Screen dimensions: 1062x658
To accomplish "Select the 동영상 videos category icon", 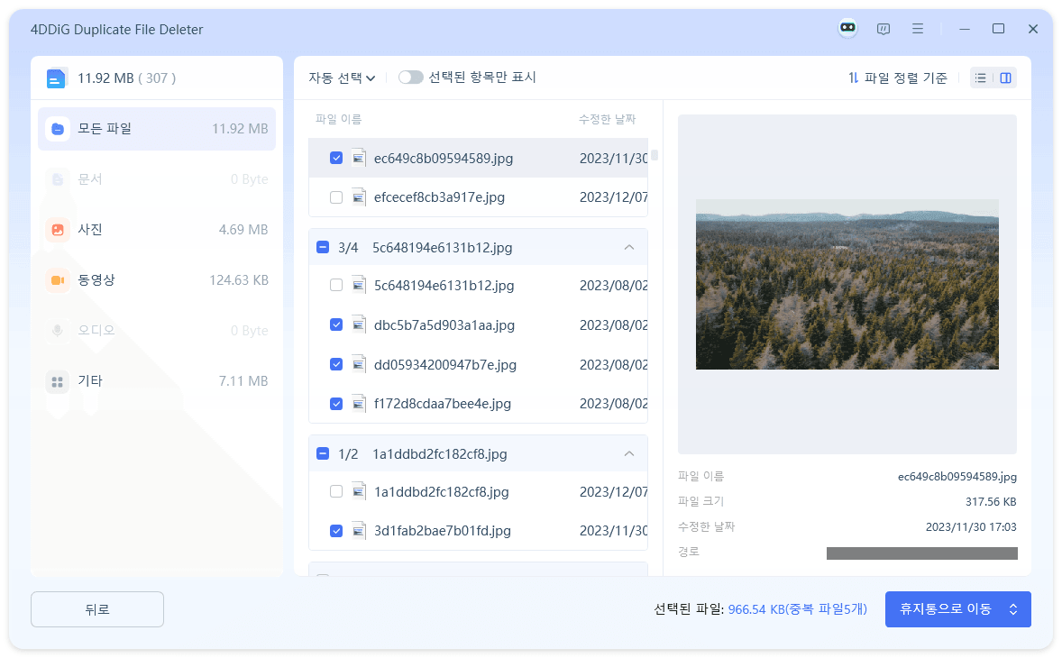I will click(x=57, y=280).
